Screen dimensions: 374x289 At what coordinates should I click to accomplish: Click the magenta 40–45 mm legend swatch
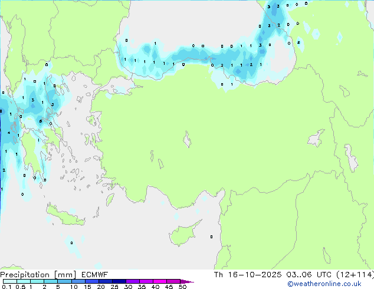(x=160, y=281)
